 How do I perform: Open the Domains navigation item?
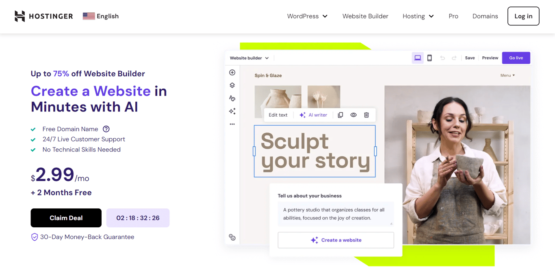(485, 16)
